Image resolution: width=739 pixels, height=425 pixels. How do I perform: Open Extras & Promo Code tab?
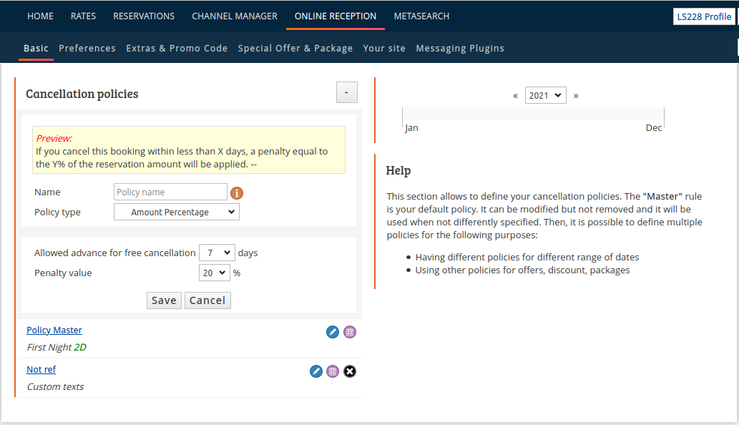coord(177,48)
